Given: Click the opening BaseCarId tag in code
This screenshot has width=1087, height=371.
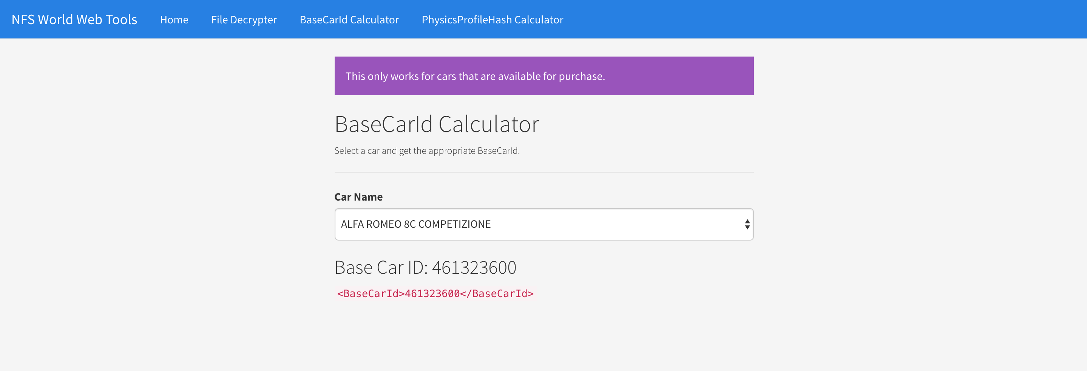Looking at the screenshot, I should (x=371, y=293).
